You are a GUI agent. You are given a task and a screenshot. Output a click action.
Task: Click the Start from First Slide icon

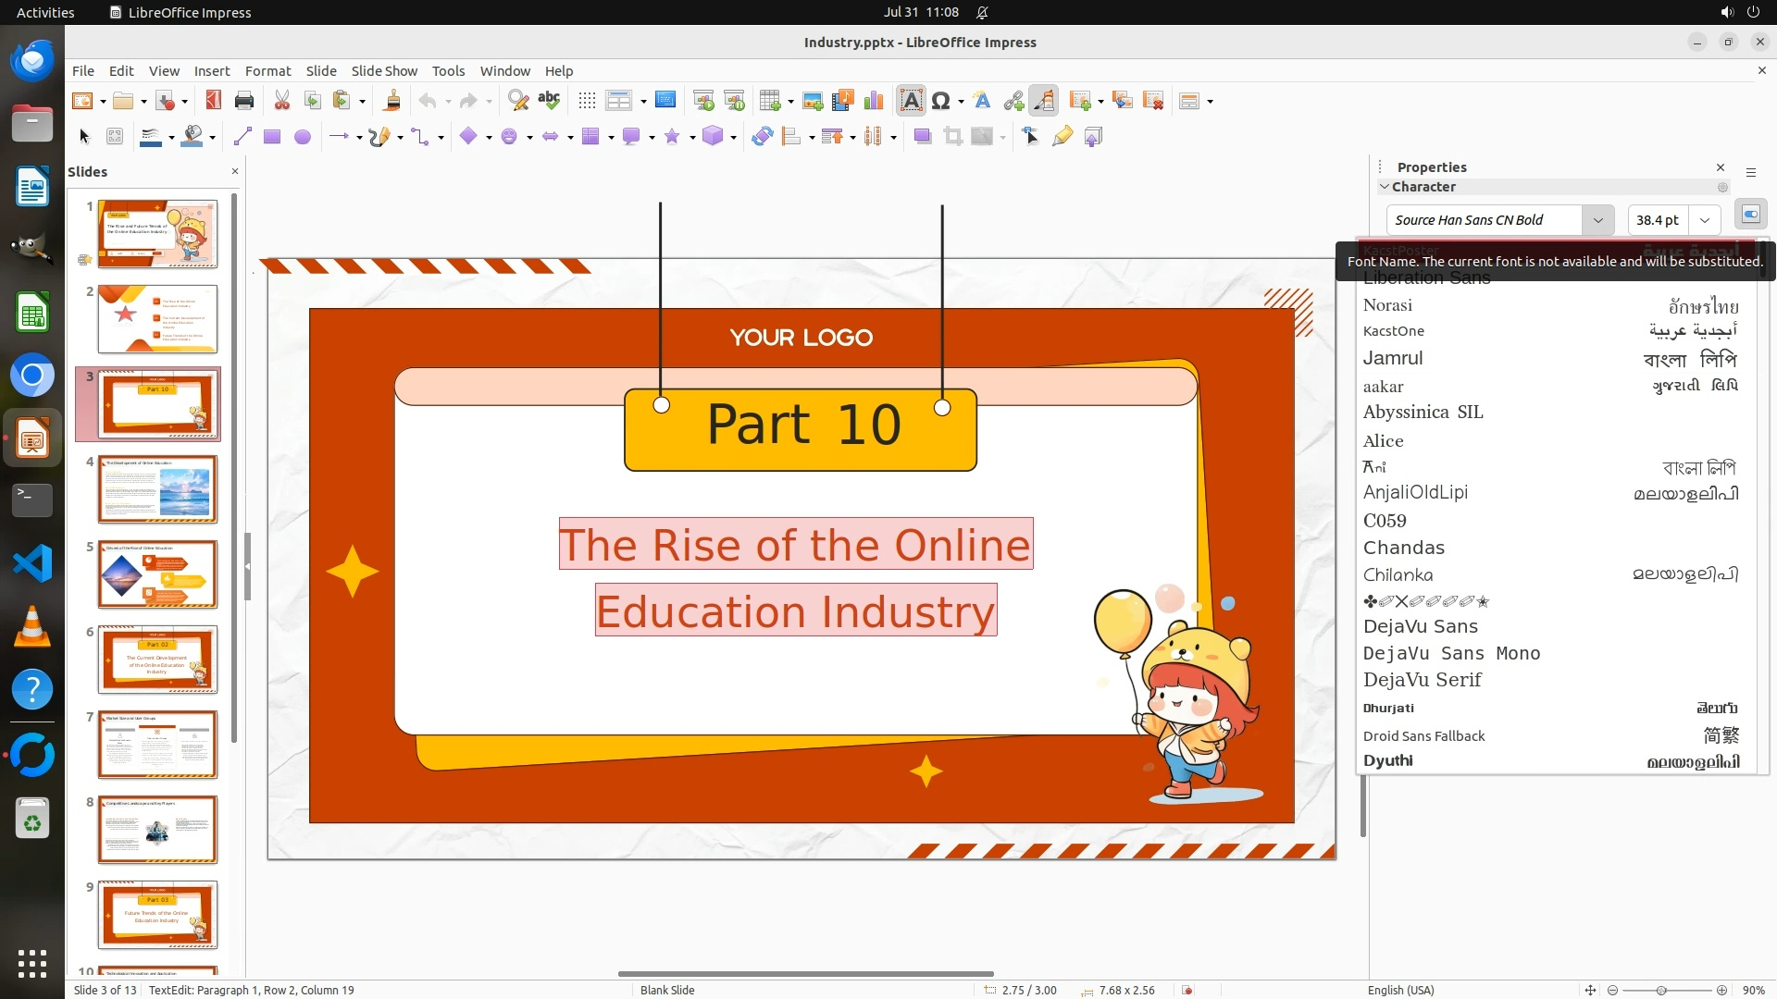coord(703,101)
